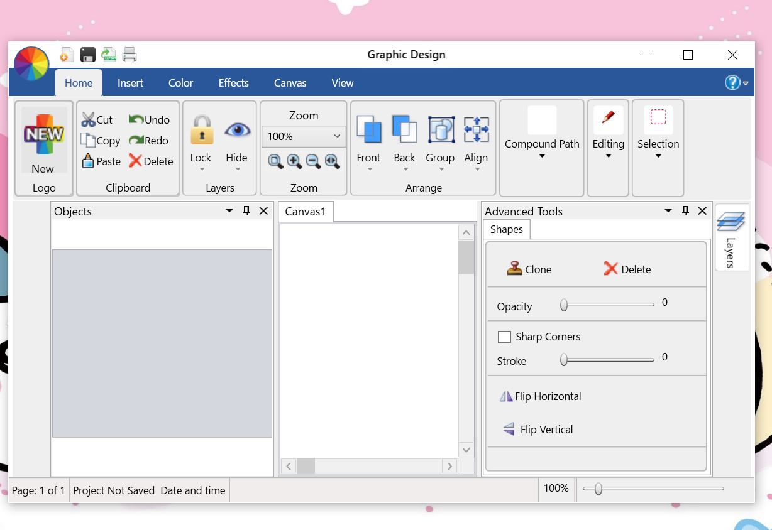Flip the shape horizontally

pos(540,396)
